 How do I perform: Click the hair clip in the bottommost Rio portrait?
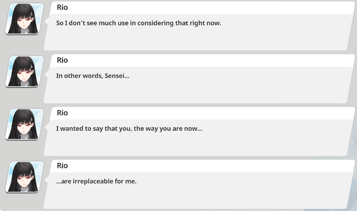(x=32, y=172)
